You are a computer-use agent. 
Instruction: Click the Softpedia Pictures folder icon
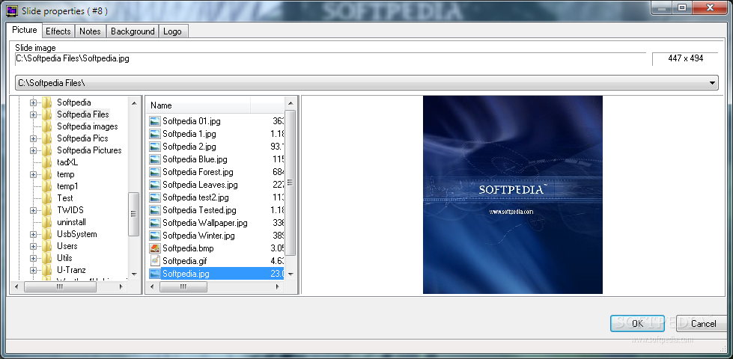coord(46,150)
